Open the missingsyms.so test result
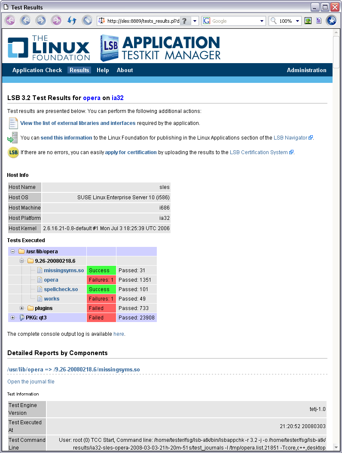Screen dimensions: 342x453 64,271
